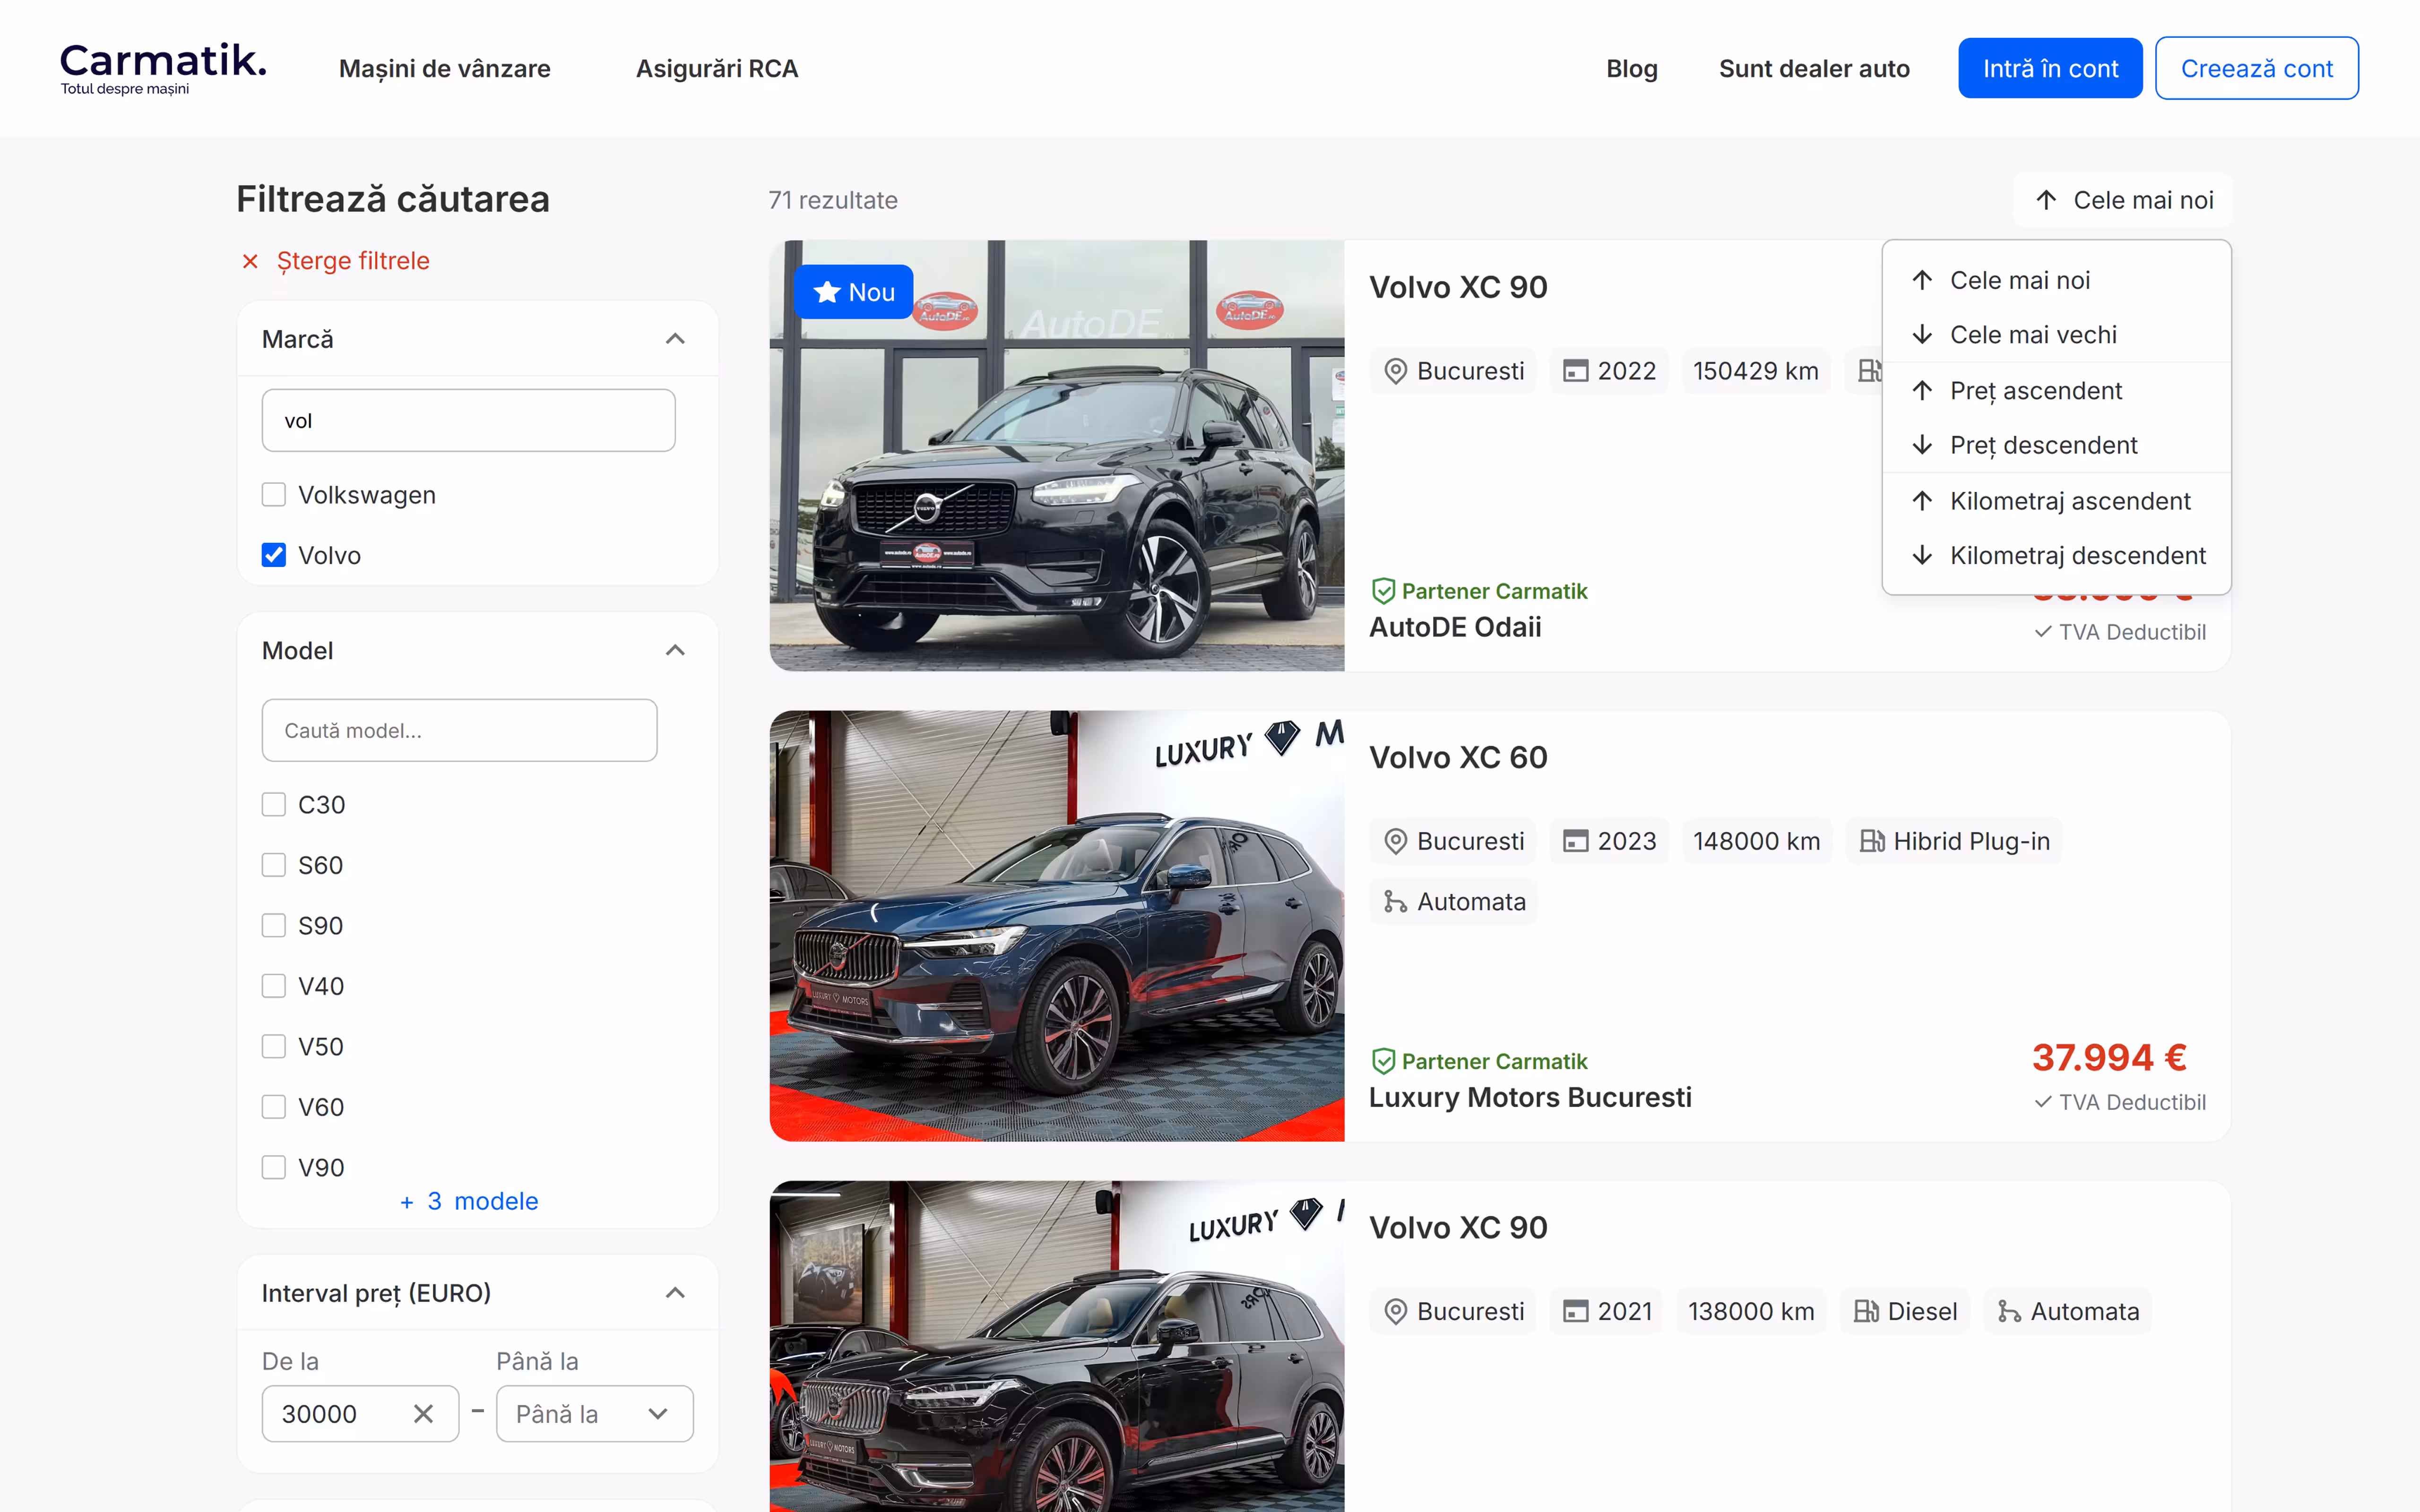Check the V50 model checkbox
Screen dimensions: 2420x1512
[x=273, y=1047]
